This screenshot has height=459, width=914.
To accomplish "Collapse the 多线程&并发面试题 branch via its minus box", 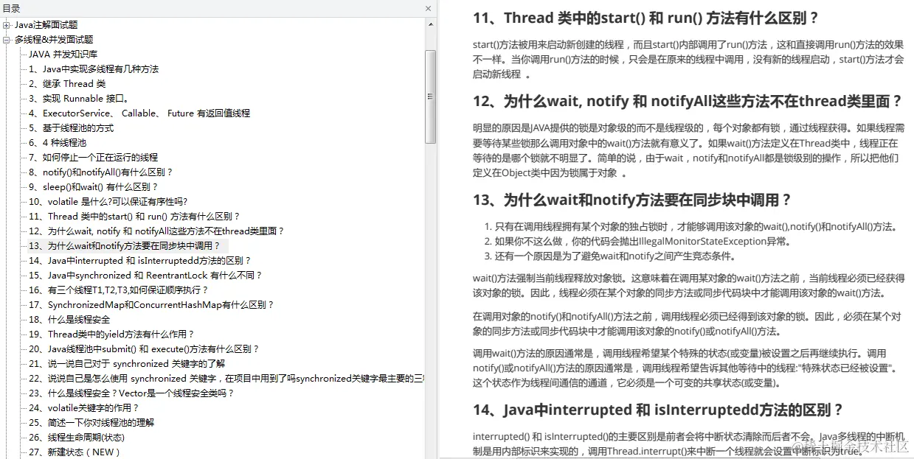I will (x=6, y=39).
